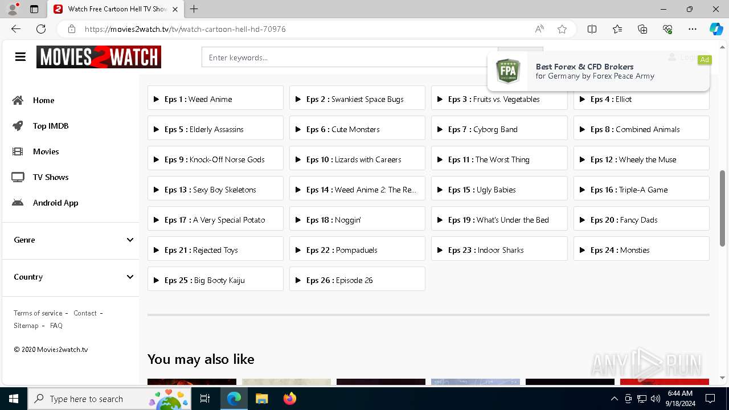The image size is (729, 410).
Task: Click the Forex Peace Army ad
Action: (598, 71)
